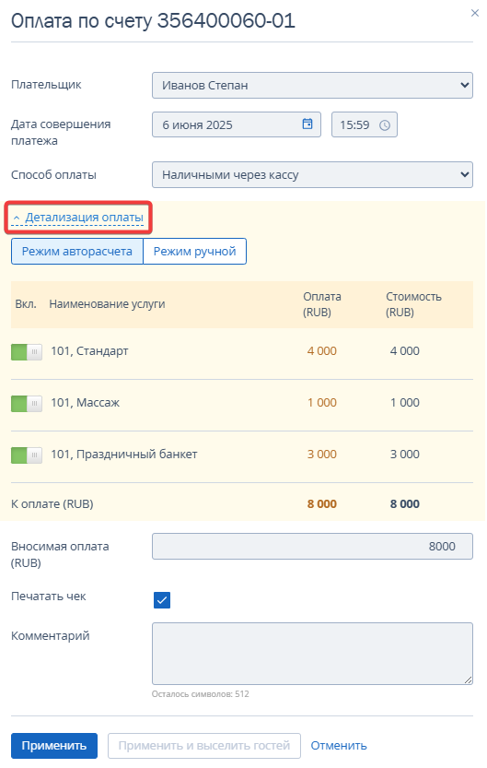Click the 6 июня 2025 date field
487x768 pixels.
coord(237,124)
